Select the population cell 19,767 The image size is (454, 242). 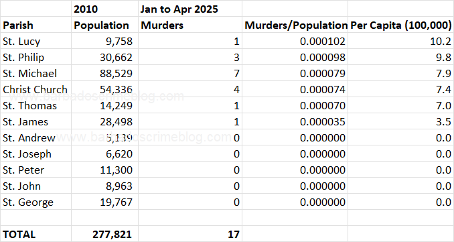click(104, 202)
